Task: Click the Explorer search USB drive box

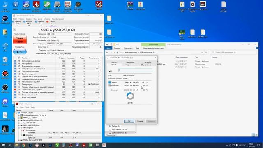Action: 233,53
